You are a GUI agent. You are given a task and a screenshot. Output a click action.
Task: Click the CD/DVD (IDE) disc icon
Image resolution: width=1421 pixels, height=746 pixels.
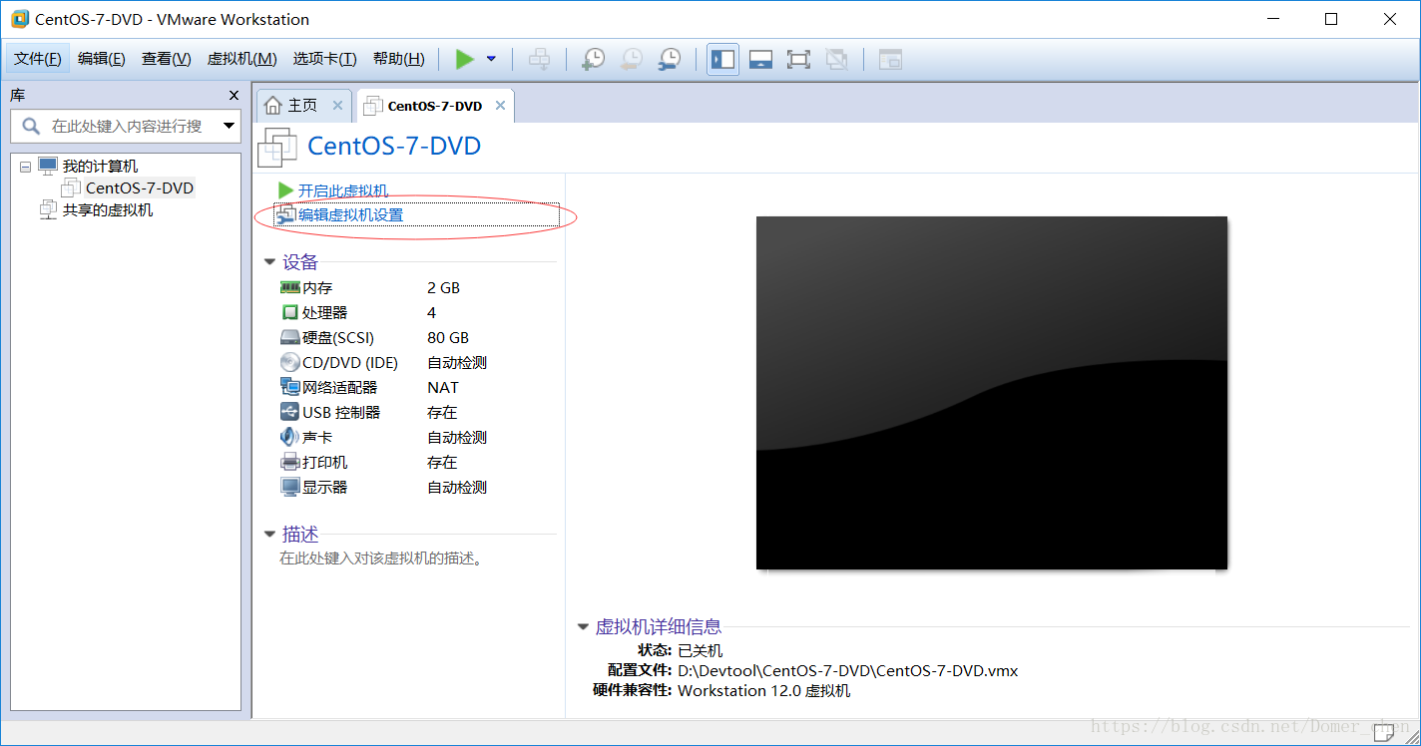pos(290,362)
